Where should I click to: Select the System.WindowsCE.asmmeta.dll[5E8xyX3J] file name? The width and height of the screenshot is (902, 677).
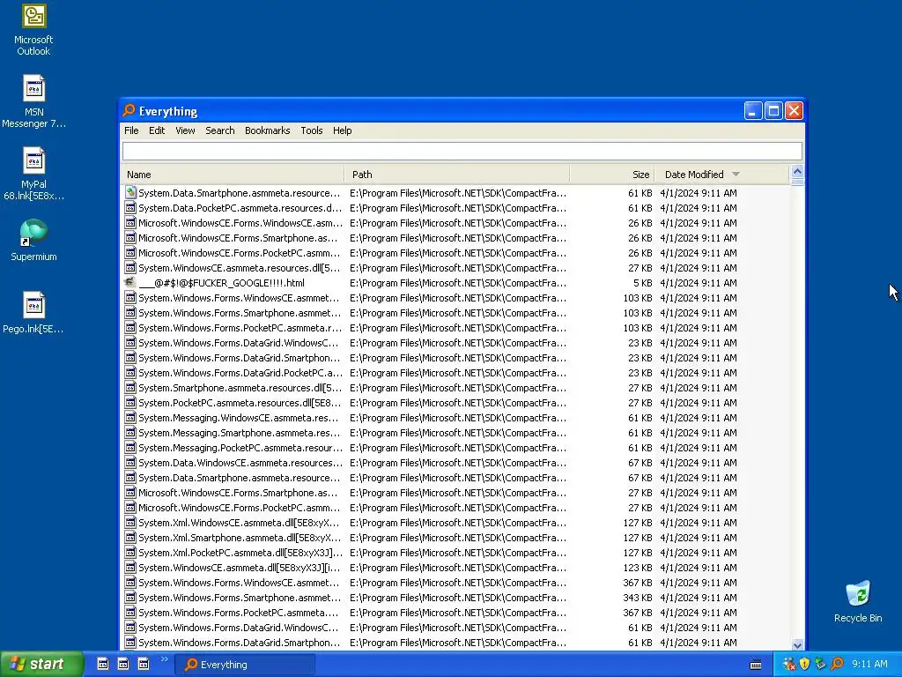click(x=240, y=567)
